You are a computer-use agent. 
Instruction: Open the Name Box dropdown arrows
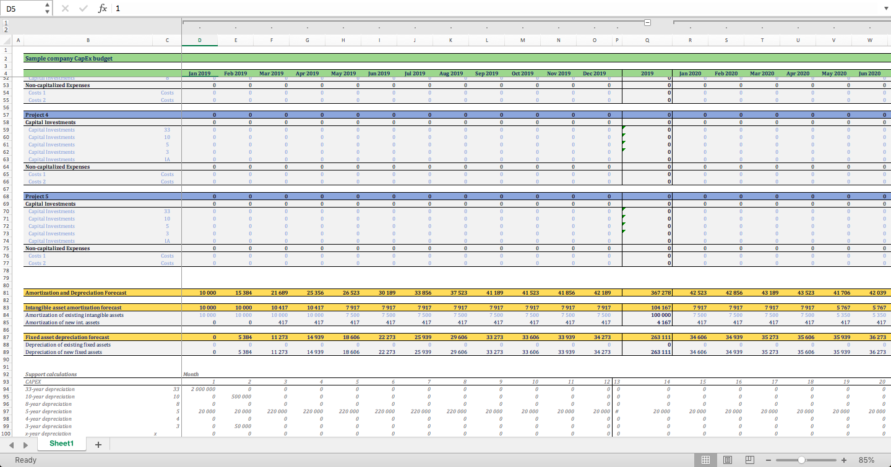[48, 8]
